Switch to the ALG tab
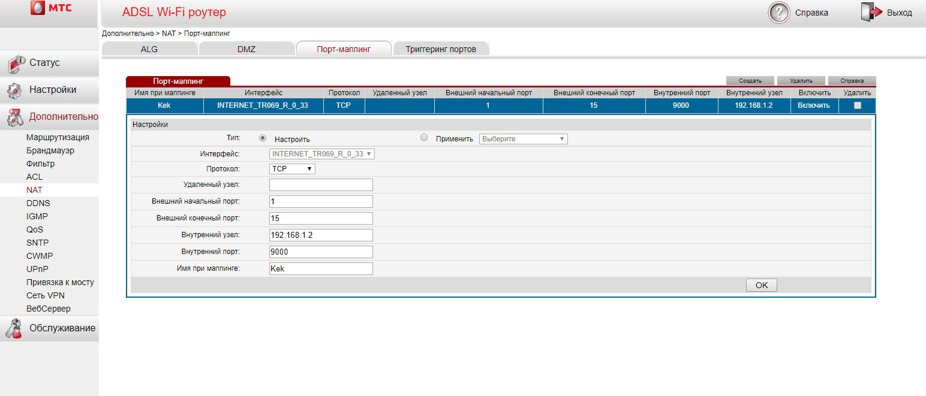 (x=149, y=49)
